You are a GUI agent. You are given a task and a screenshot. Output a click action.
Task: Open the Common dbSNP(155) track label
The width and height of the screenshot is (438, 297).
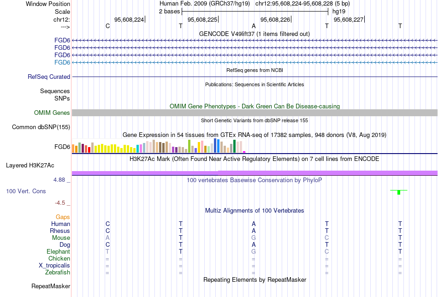(x=41, y=127)
